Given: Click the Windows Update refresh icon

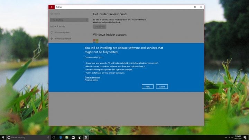Looking at the screenshot, I should tap(52, 32).
